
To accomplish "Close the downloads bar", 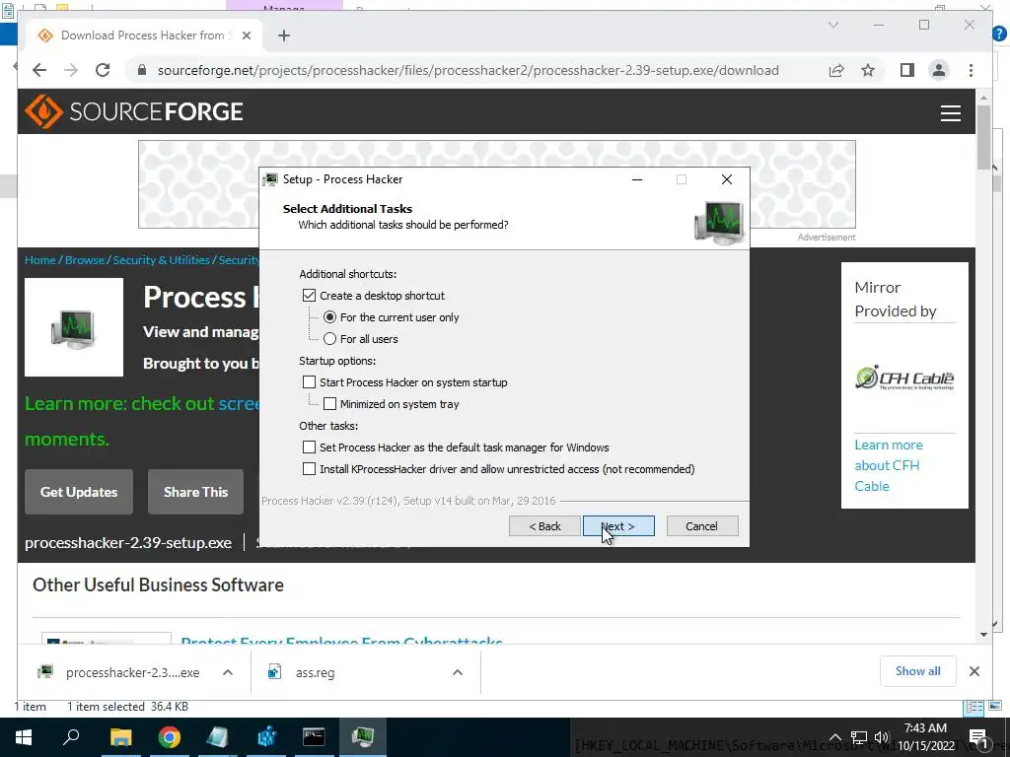I will 974,671.
